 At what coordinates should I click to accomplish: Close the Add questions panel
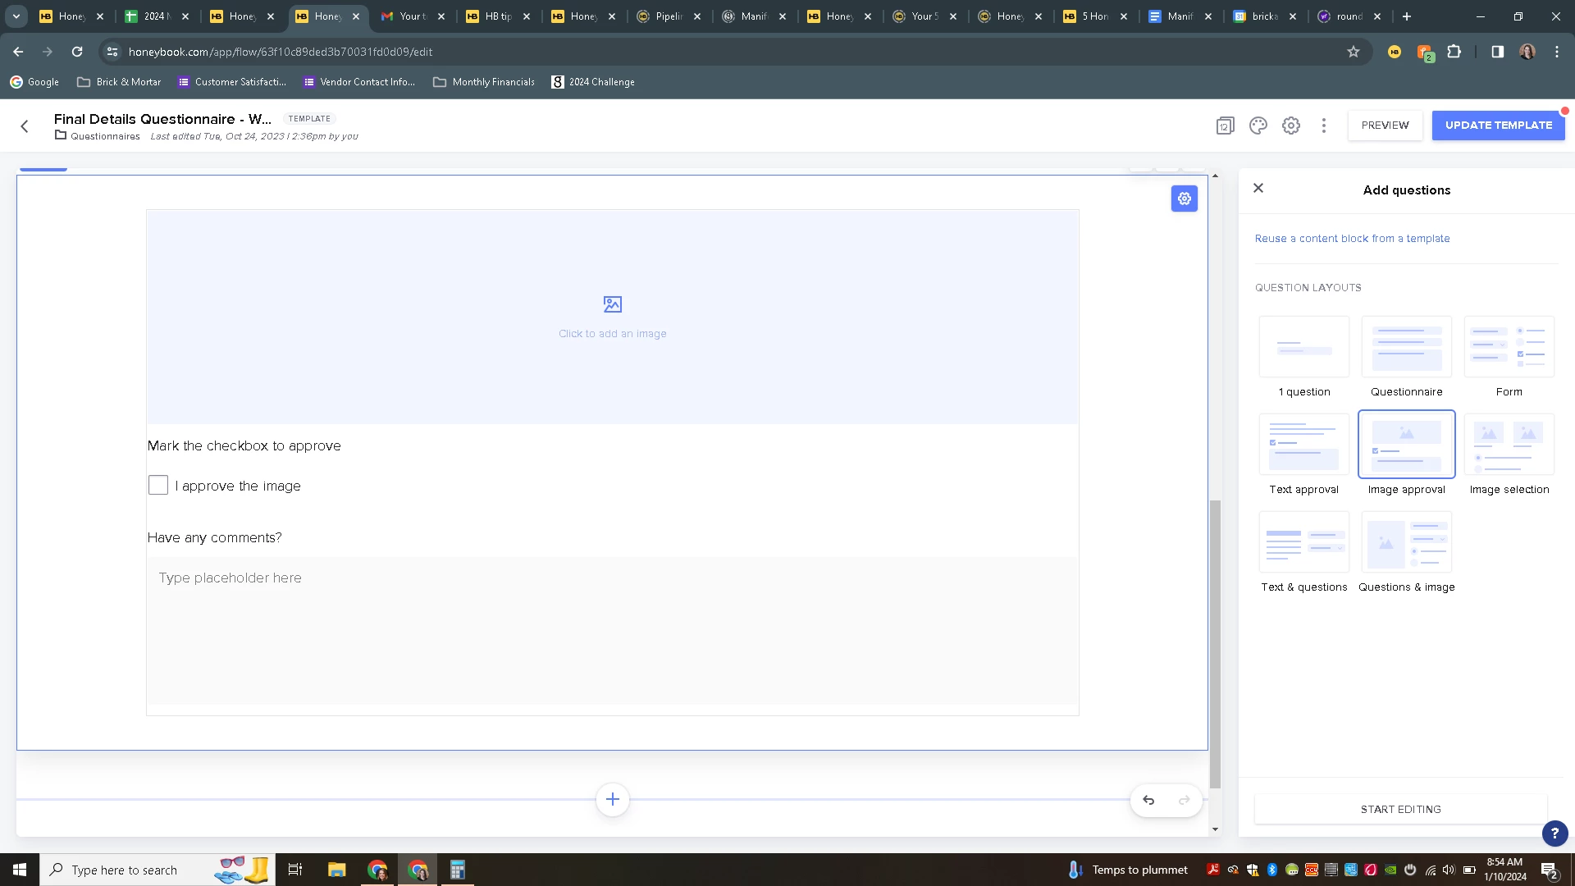pos(1258,189)
